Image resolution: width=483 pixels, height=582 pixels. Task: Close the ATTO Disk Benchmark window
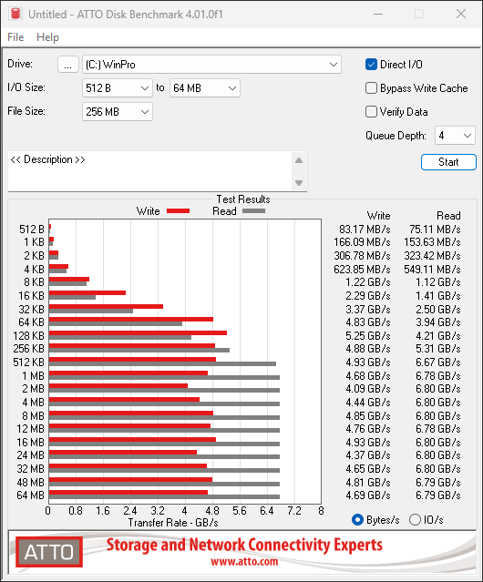(461, 14)
